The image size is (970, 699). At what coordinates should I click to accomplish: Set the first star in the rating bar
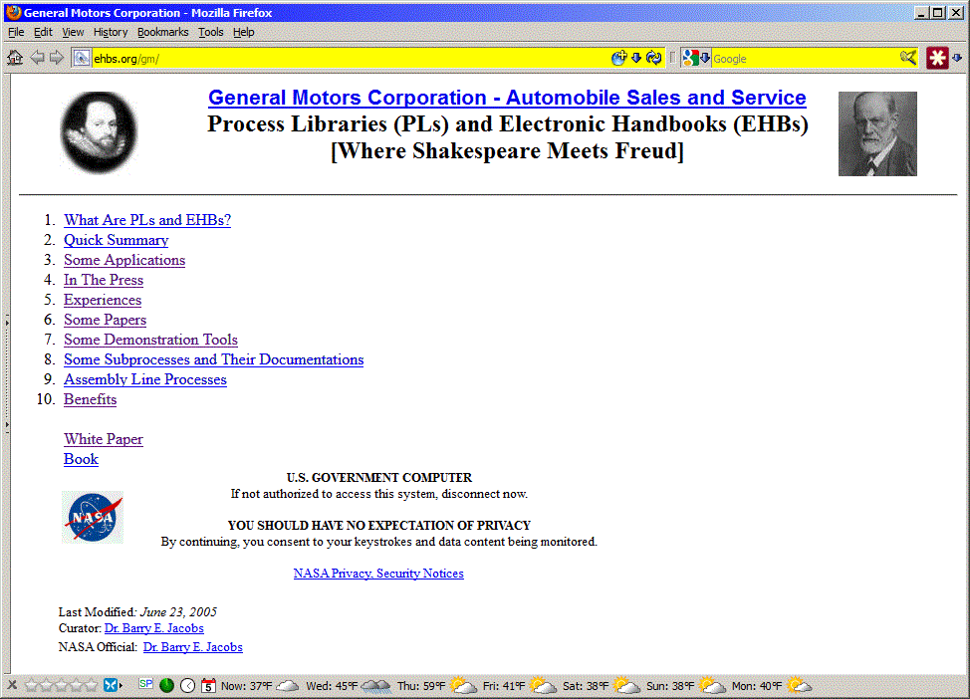pyautogui.click(x=32, y=685)
